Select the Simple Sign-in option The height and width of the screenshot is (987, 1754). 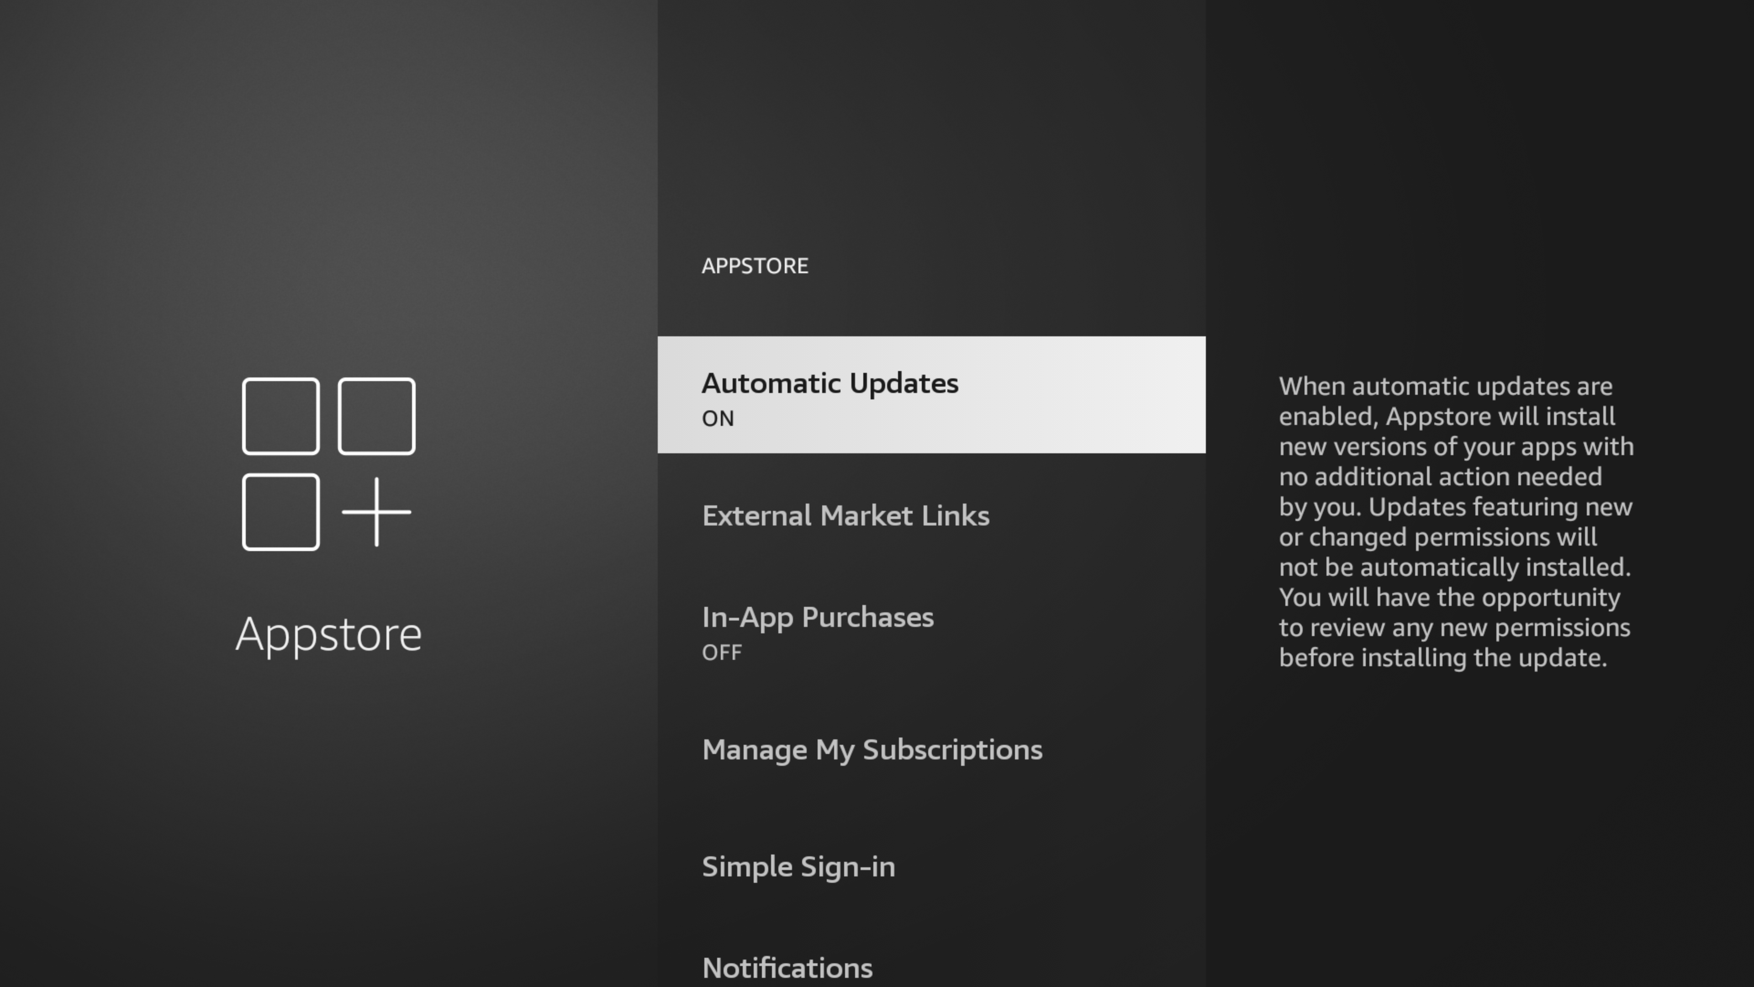pyautogui.click(x=931, y=866)
